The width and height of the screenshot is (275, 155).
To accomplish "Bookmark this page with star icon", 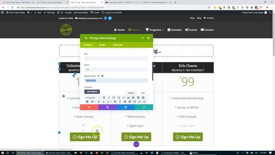I will 209,8.
